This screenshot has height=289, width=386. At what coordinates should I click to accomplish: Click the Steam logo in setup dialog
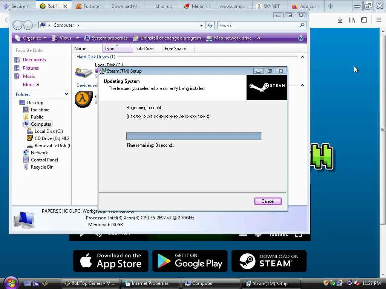267,87
